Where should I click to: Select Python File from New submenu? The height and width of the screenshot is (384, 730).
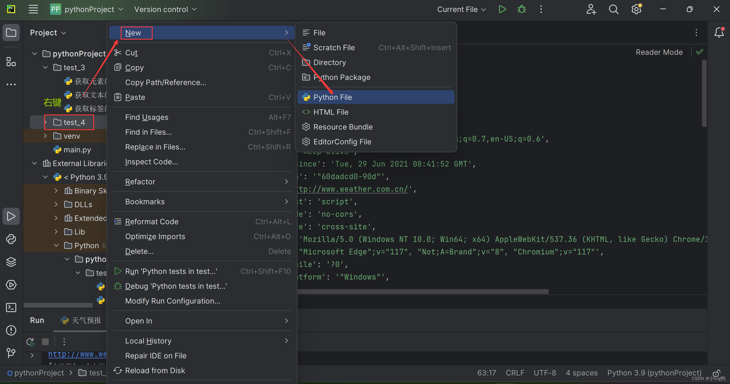(x=332, y=97)
